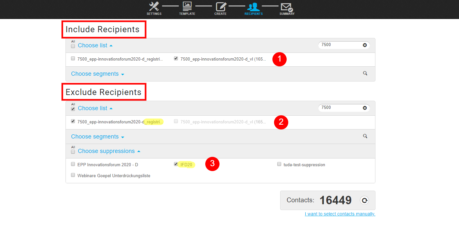Check the registri list in Include Recipients

73,59
